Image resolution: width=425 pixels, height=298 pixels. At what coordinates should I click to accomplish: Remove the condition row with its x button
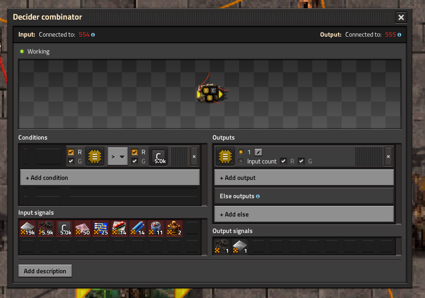(194, 156)
